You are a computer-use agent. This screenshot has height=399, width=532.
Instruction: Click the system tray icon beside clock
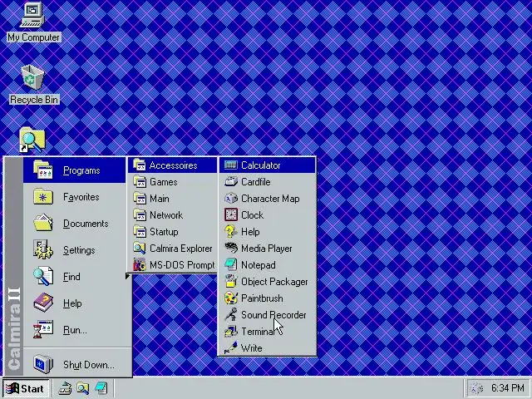point(477,388)
